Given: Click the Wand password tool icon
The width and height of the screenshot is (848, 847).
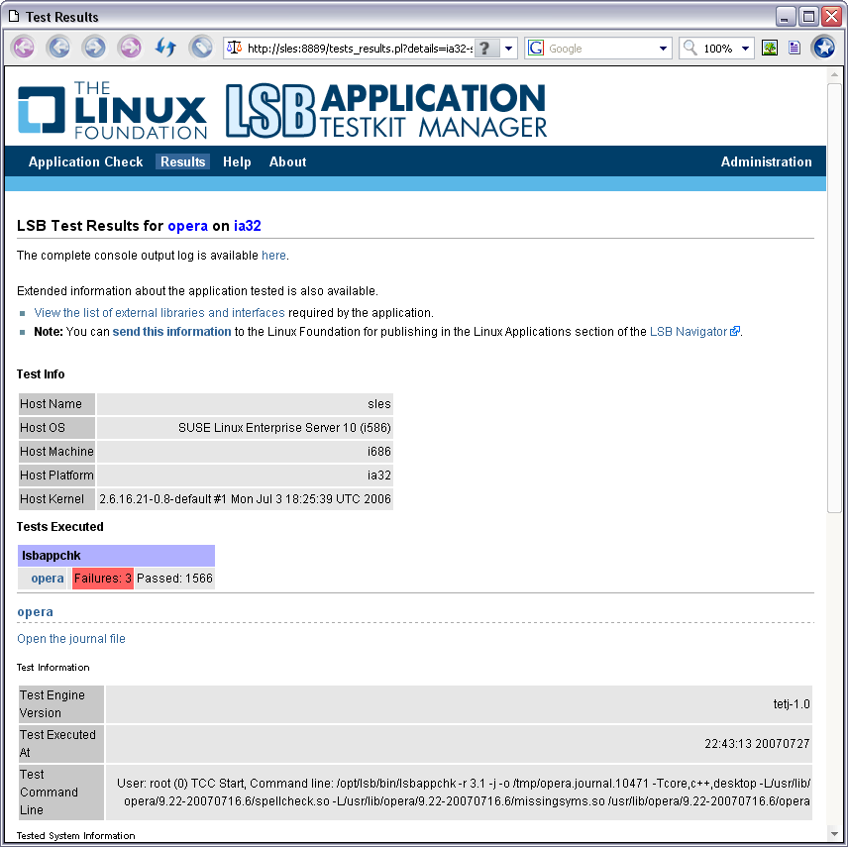Looking at the screenshot, I should point(201,48).
